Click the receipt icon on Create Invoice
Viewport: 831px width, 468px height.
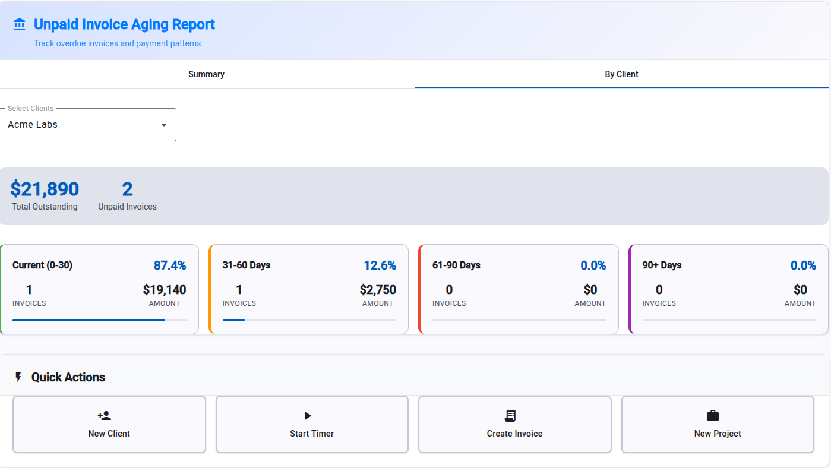click(x=510, y=416)
